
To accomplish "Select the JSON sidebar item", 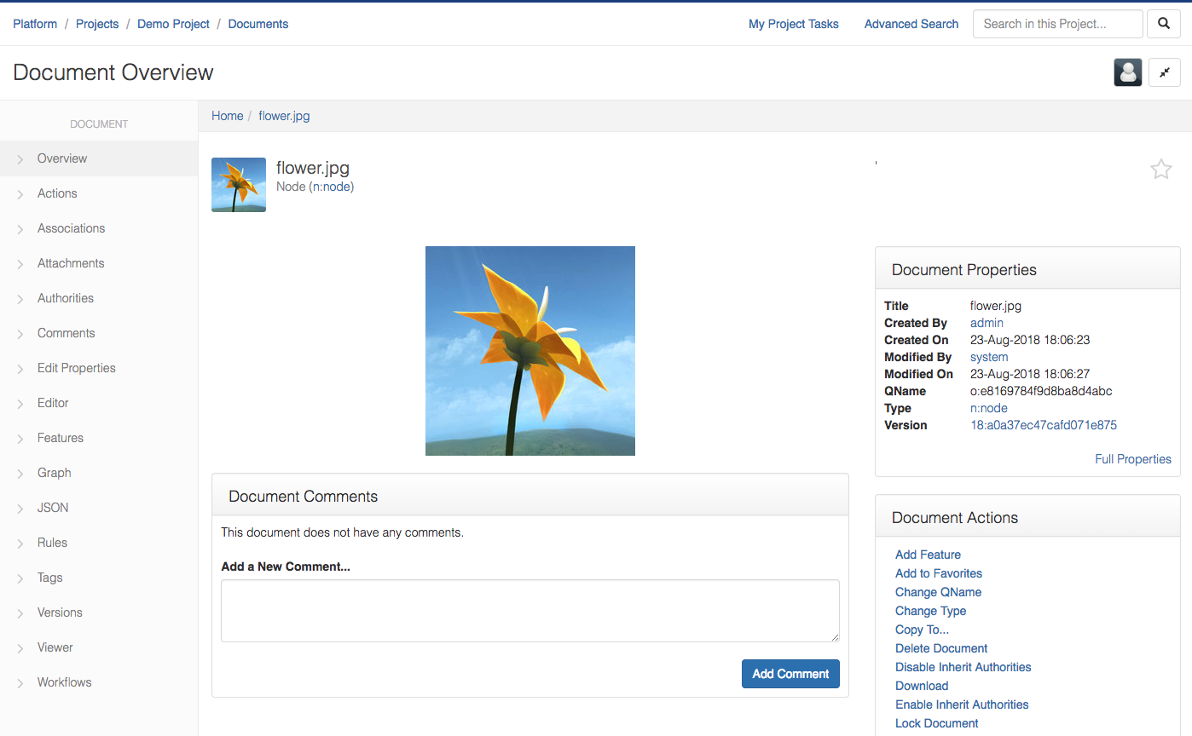I will 99,508.
